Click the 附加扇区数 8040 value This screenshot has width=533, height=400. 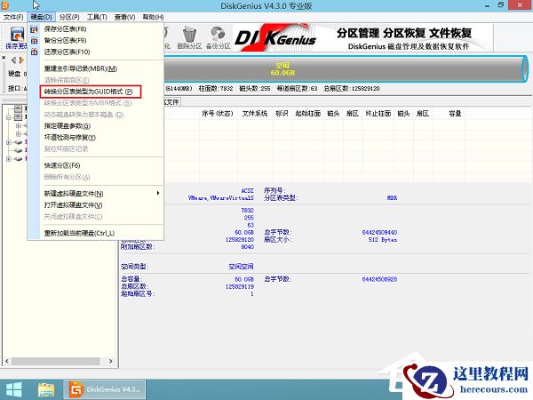pyautogui.click(x=248, y=247)
